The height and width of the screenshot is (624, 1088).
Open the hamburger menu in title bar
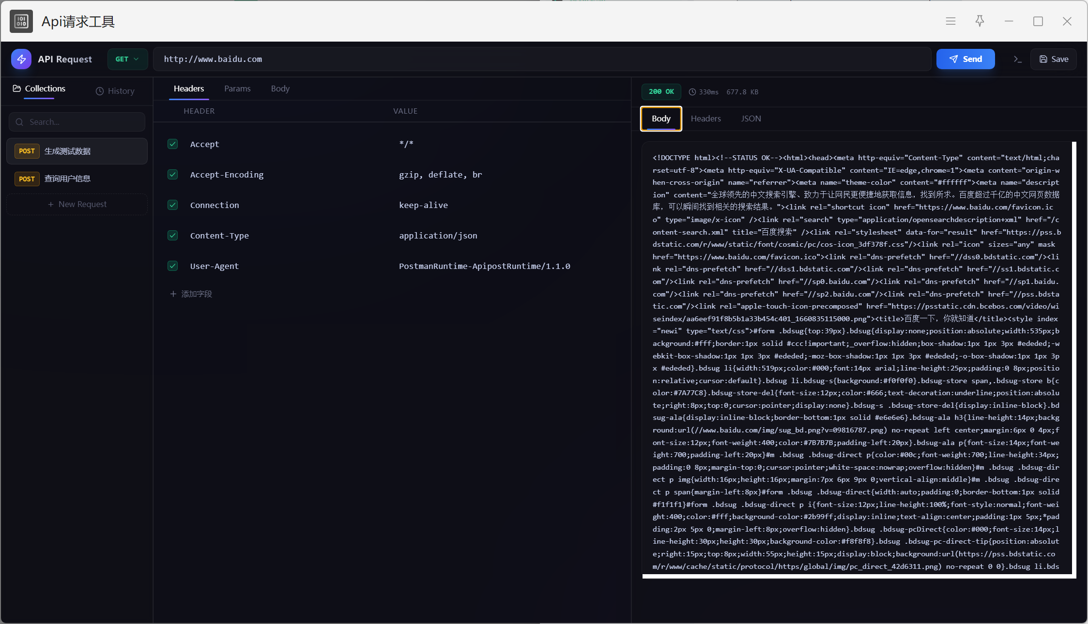tap(950, 21)
